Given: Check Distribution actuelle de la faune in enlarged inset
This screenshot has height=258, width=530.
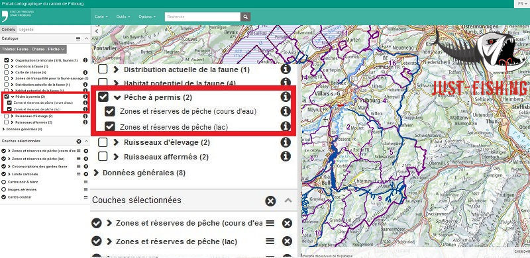Looking at the screenshot, I should (103, 69).
